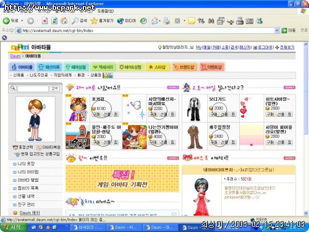Open the Mail button dropdown arrow
Viewport: 309px width, 232px height.
coord(160,21)
